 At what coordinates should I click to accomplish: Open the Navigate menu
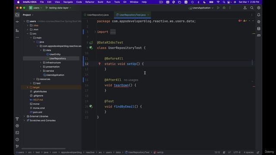pos(68,2)
